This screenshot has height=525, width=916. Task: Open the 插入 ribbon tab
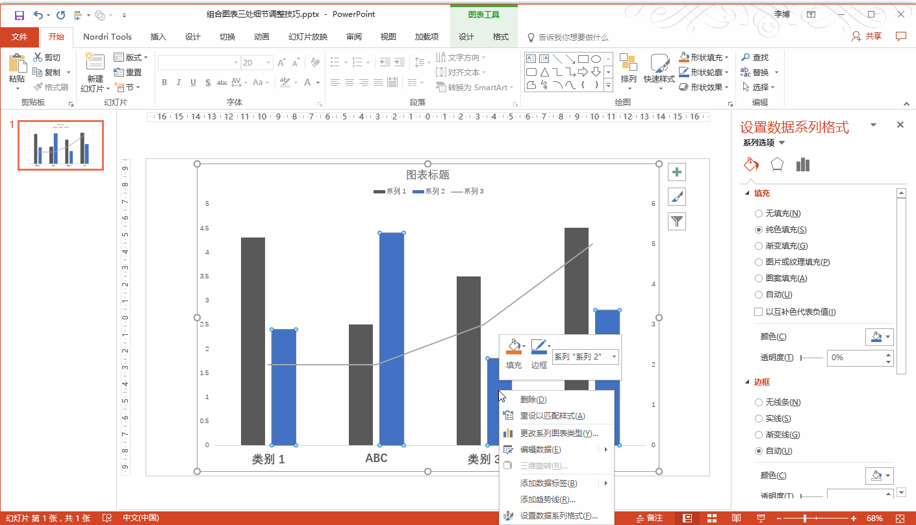click(x=158, y=37)
